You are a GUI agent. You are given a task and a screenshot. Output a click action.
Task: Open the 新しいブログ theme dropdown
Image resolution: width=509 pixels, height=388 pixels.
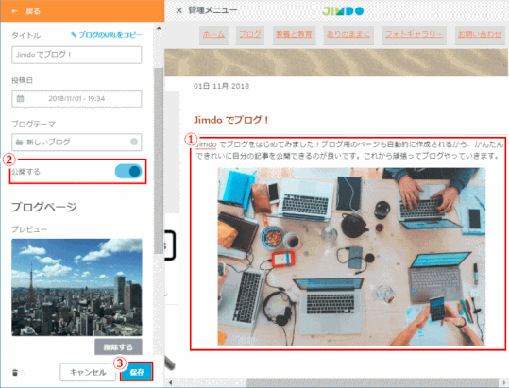coord(76,143)
